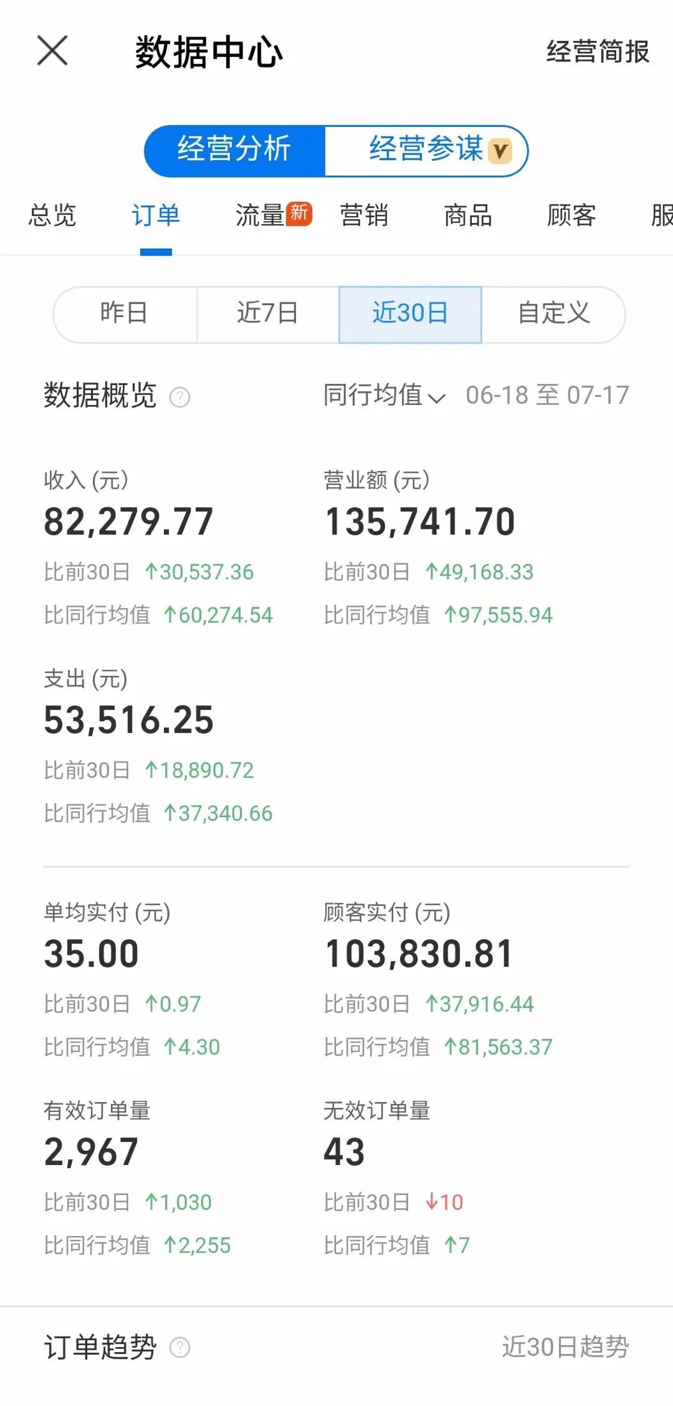Choose the 自定义 date range

pyautogui.click(x=553, y=314)
